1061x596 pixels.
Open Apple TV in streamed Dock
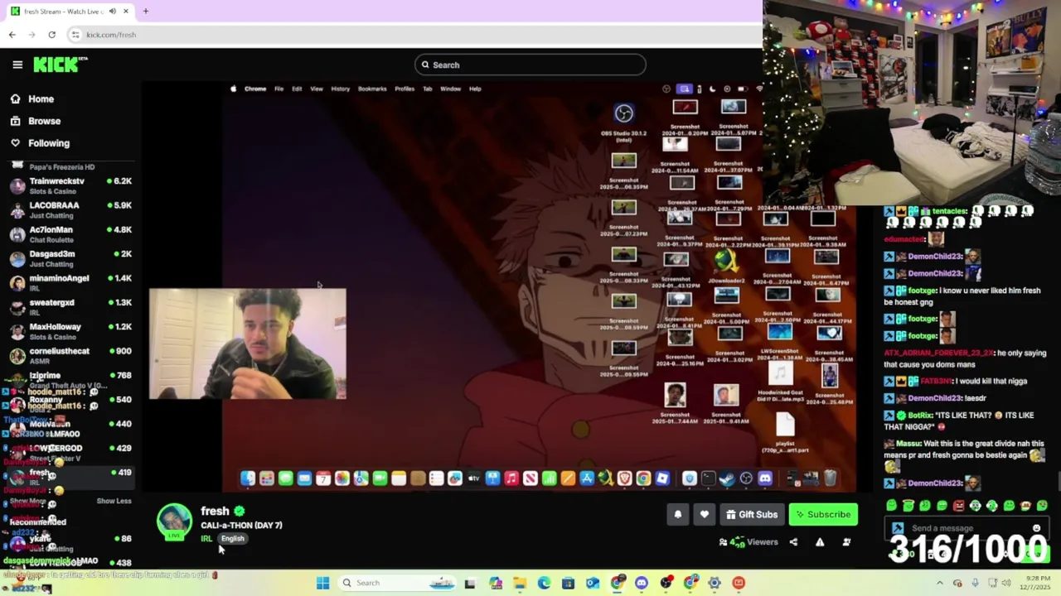(x=473, y=478)
